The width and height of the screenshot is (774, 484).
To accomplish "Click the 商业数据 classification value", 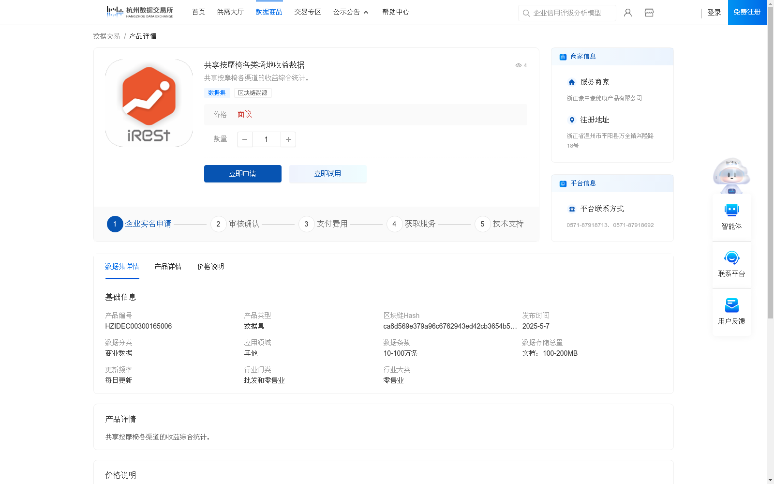I will tap(119, 353).
